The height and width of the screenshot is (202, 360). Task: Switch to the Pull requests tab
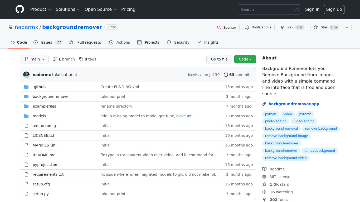[85, 42]
